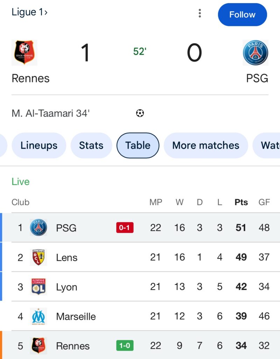Open the Marseille team row name
The image size is (280, 359).
(76, 316)
